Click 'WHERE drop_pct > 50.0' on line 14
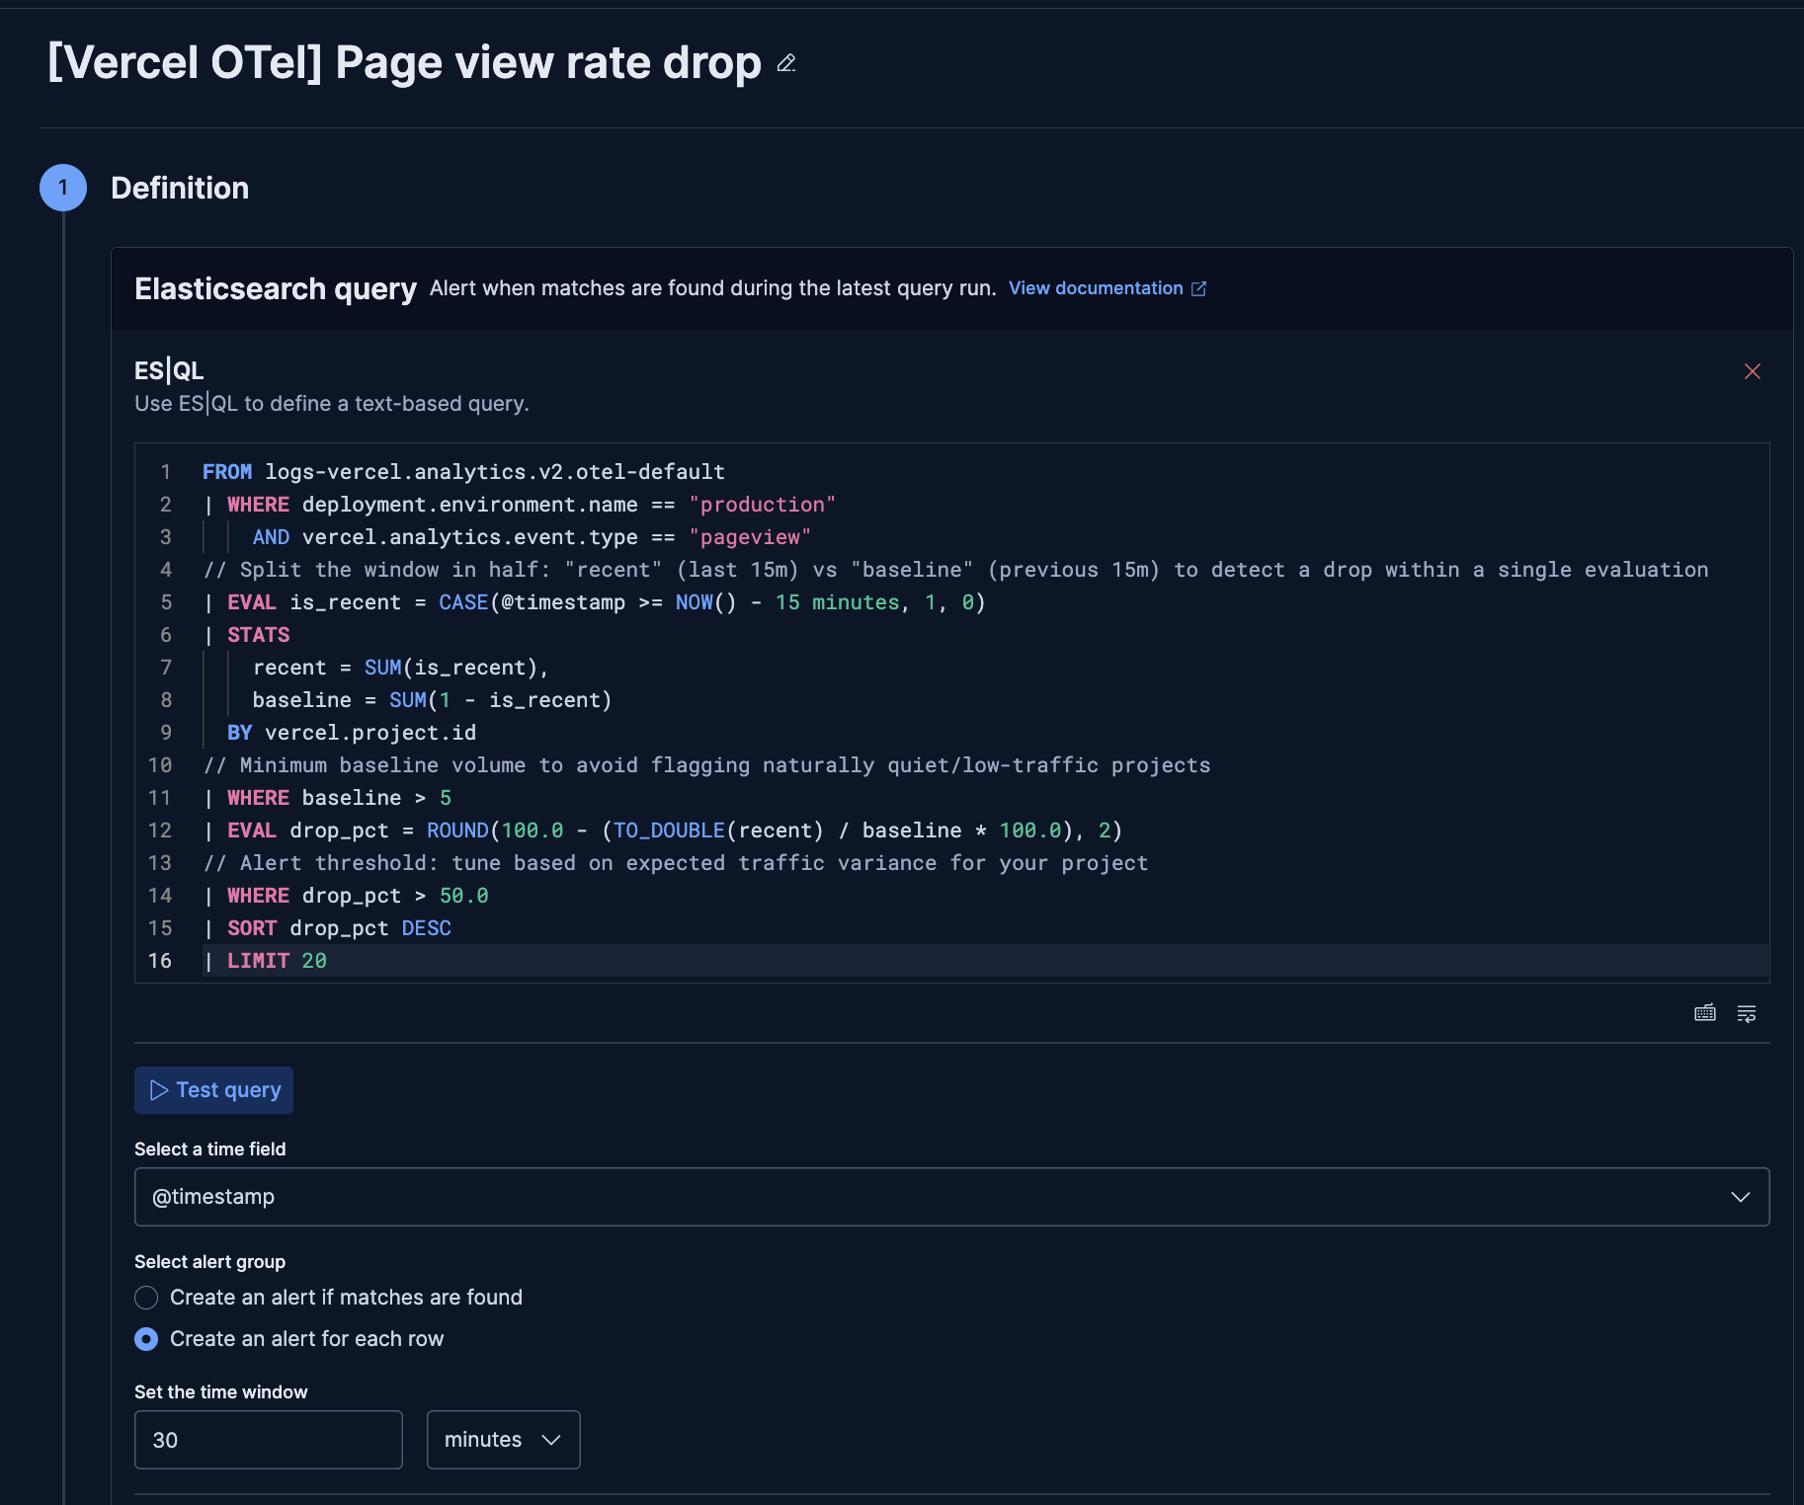1804x1505 pixels. click(358, 896)
